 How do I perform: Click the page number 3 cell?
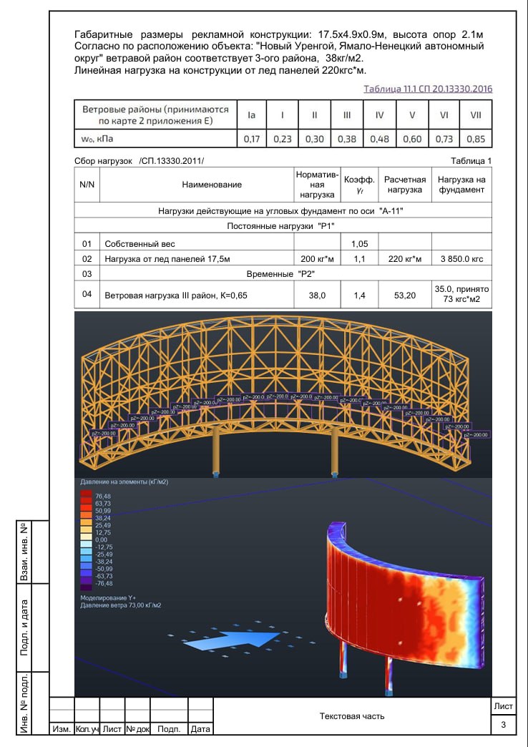point(503,725)
